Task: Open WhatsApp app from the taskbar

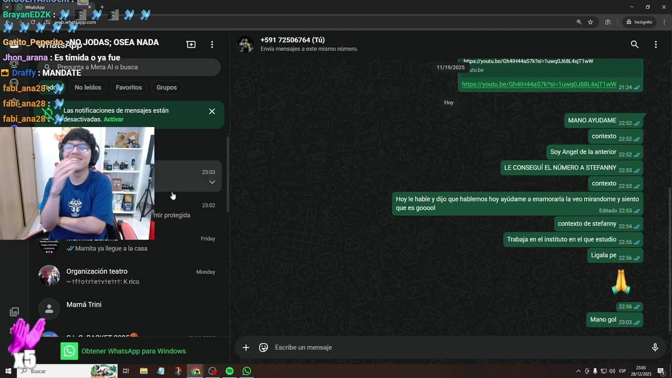Action: point(247,371)
